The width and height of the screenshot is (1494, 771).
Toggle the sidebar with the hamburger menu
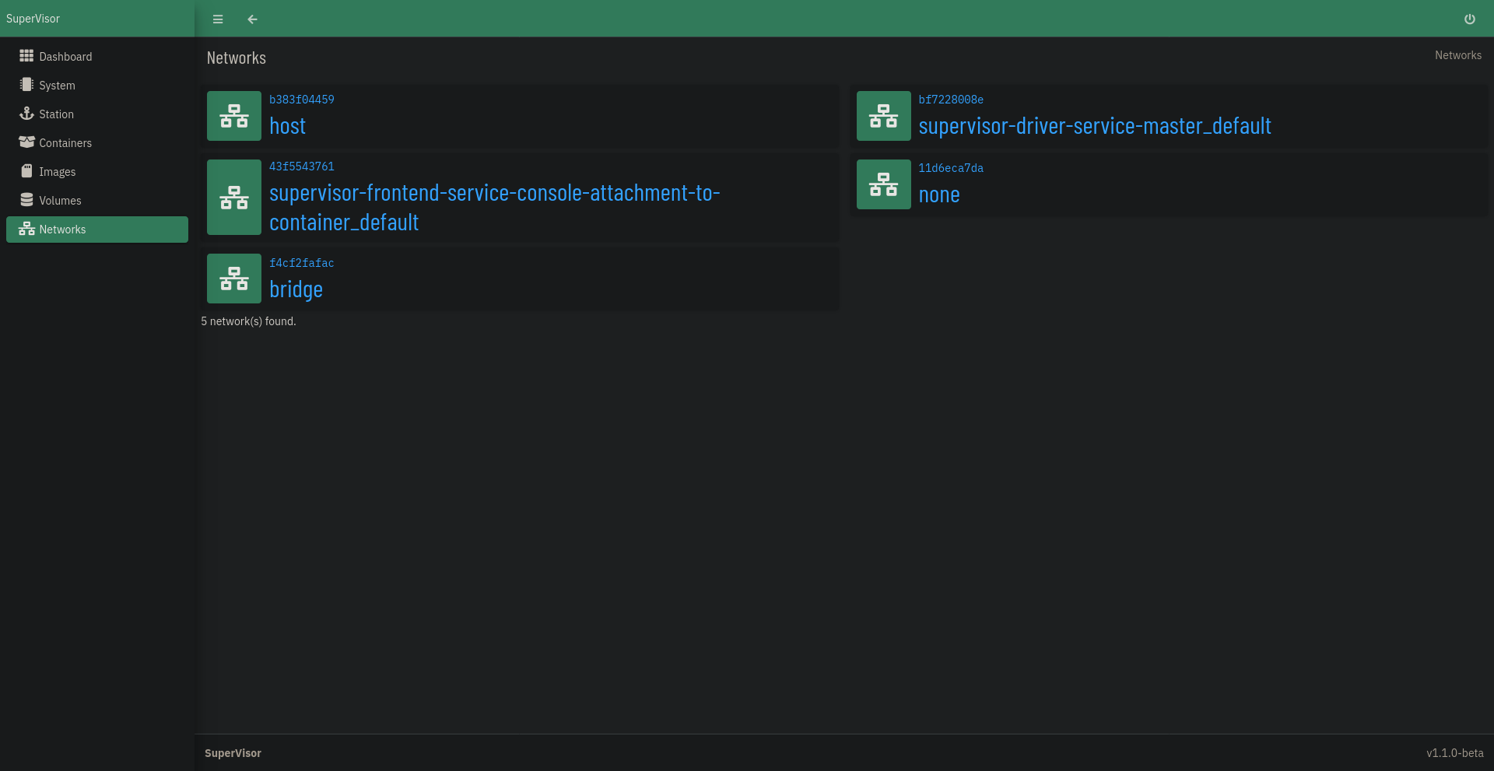tap(218, 19)
